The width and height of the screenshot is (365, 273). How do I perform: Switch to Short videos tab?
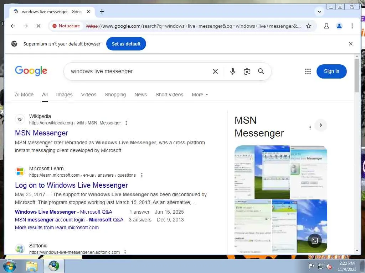click(169, 95)
